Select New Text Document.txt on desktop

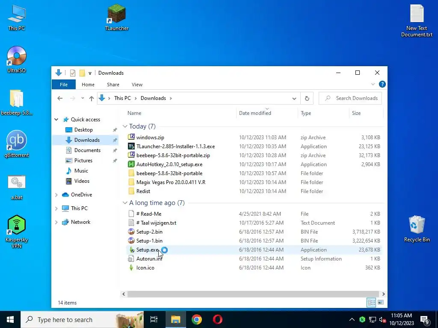click(x=417, y=20)
